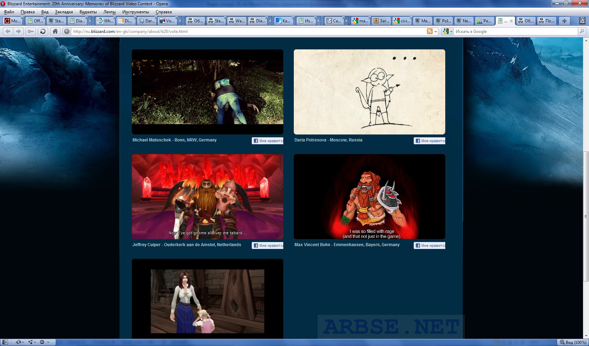Go back with the back arrow button
This screenshot has height=346, width=589.
click(8, 31)
